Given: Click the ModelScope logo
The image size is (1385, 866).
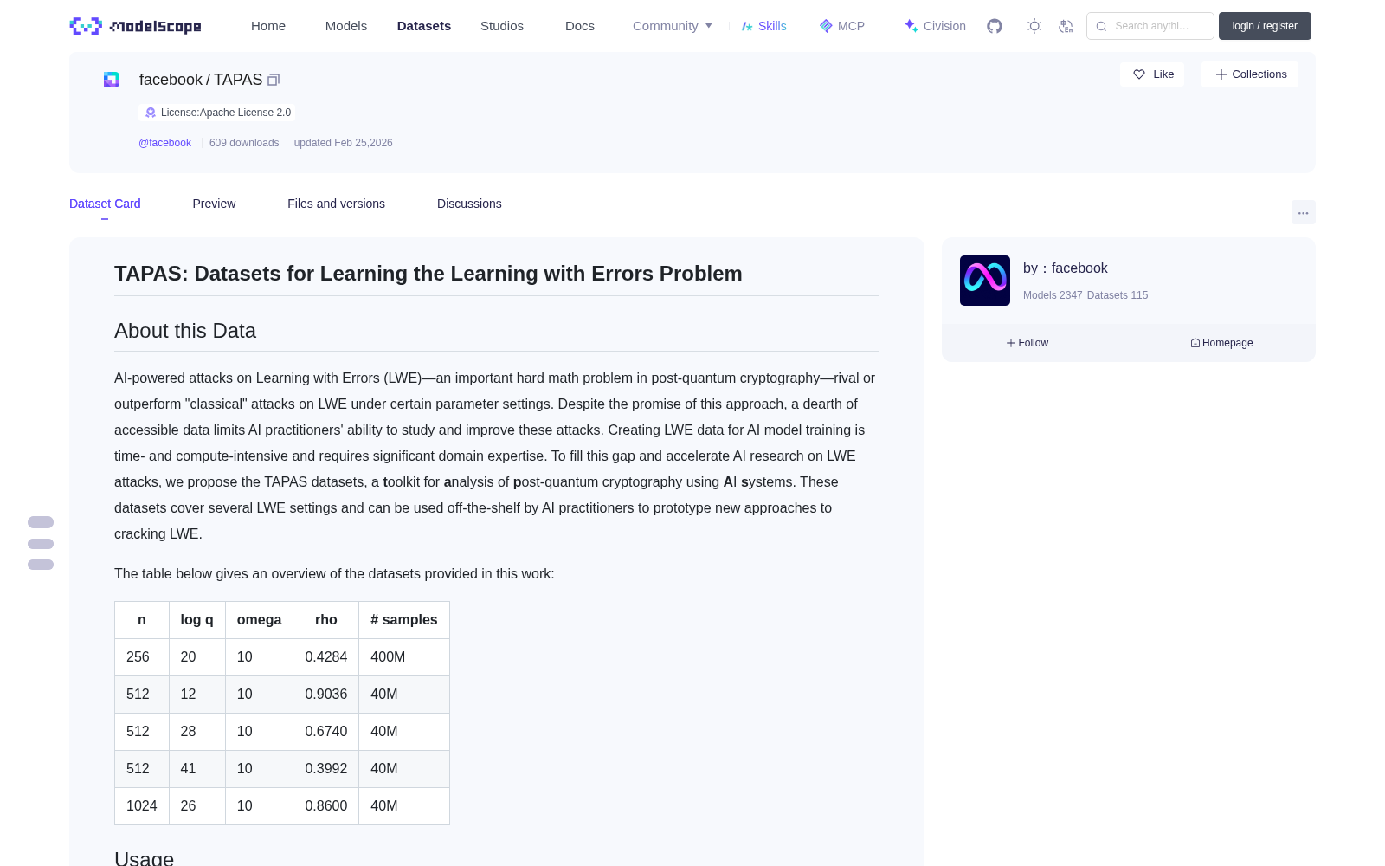Looking at the screenshot, I should pyautogui.click(x=135, y=26).
